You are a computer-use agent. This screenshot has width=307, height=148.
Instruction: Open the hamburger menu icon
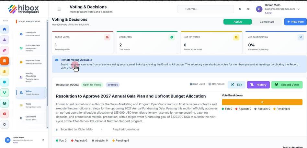pos(59,9)
